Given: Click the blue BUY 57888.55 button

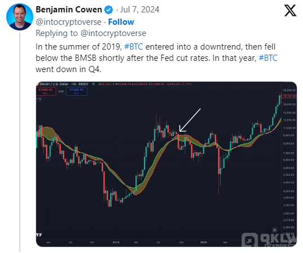Looking at the screenshot, I should pos(77,91).
